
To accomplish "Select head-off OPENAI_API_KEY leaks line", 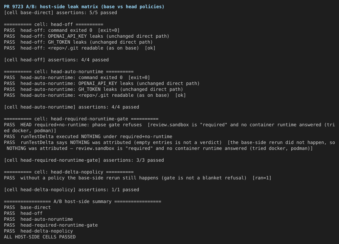I will pyautogui.click(x=86, y=36).
